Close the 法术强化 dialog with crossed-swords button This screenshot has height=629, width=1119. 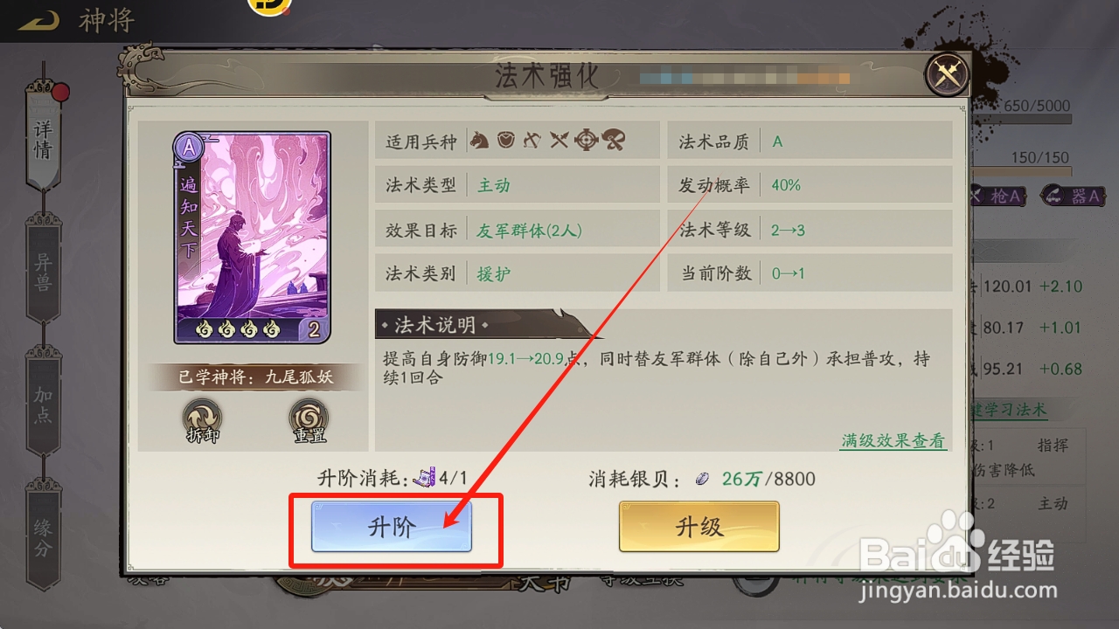948,75
